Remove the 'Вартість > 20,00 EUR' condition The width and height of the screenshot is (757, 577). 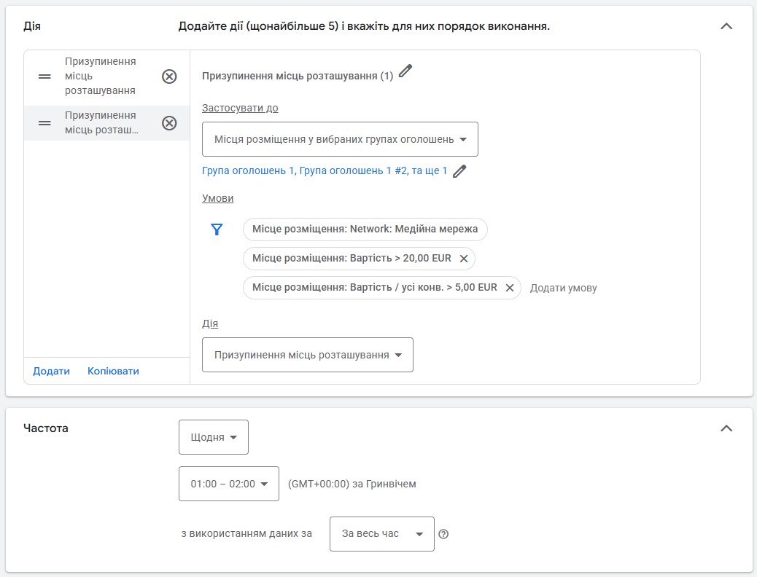click(464, 259)
